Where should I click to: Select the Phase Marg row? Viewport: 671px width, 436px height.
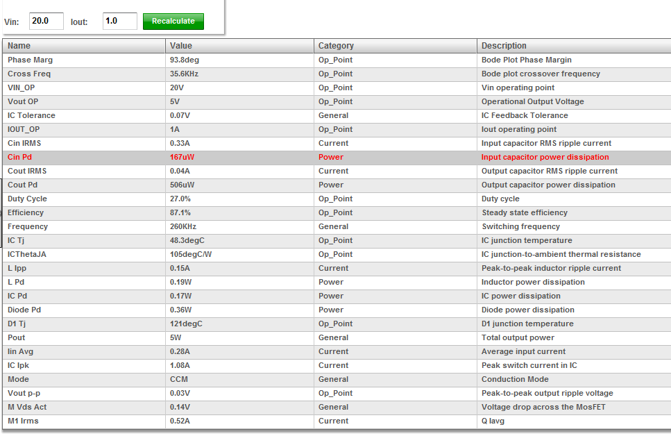(337, 60)
